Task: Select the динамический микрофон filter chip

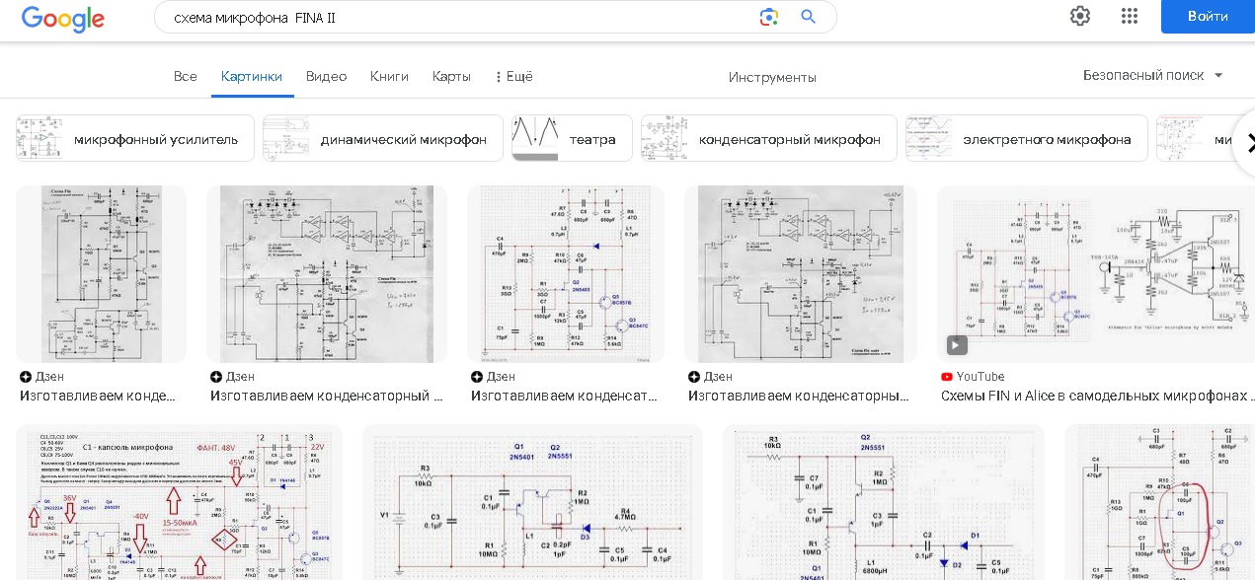Action: tap(383, 139)
